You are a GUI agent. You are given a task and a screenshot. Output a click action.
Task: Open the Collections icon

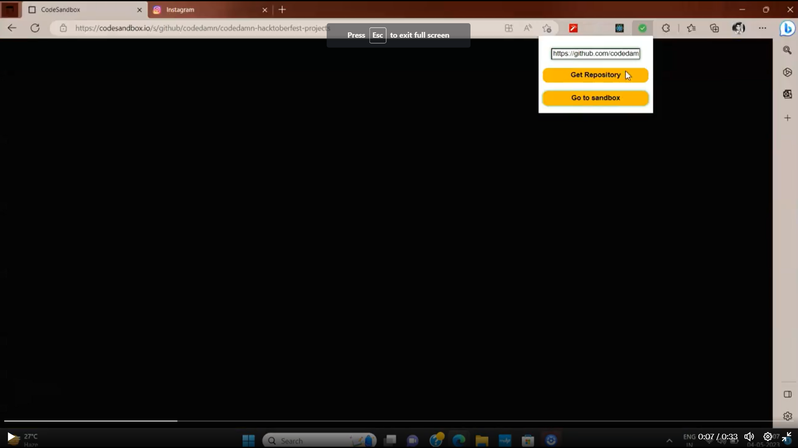coord(714,28)
